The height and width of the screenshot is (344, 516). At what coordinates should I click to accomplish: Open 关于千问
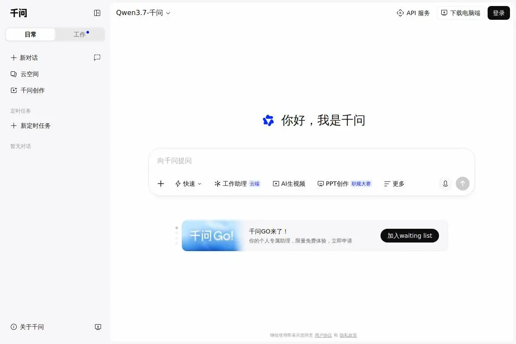pyautogui.click(x=27, y=327)
